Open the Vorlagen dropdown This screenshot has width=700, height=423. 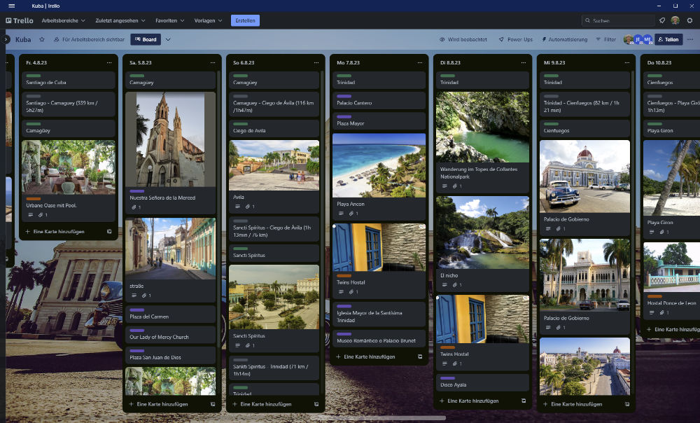[x=208, y=20]
